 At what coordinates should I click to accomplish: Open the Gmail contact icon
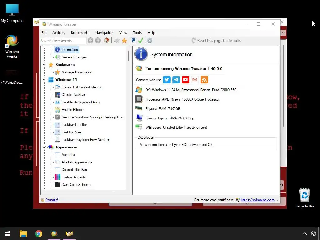pos(195,80)
